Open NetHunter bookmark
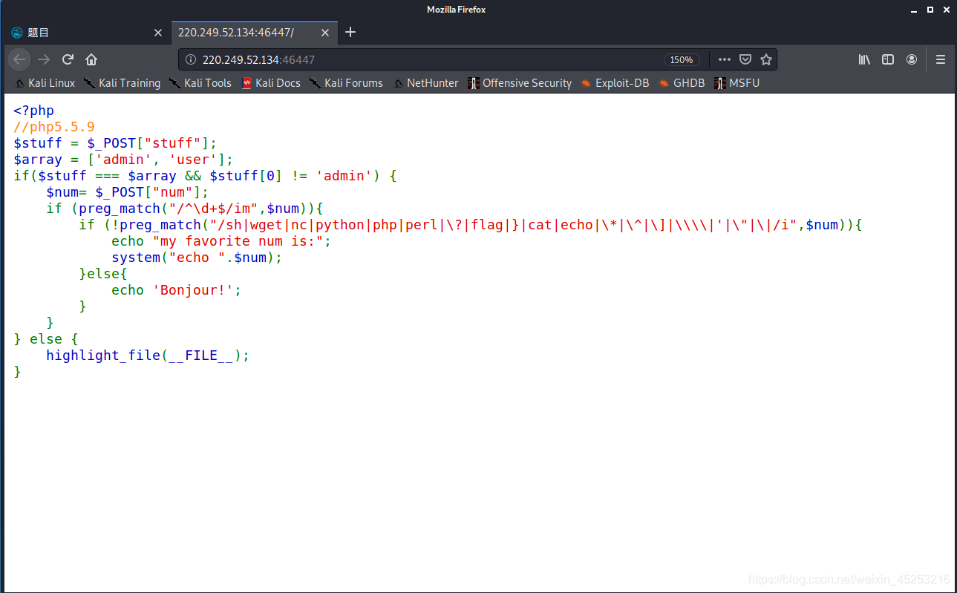The height and width of the screenshot is (593, 957). click(x=425, y=83)
